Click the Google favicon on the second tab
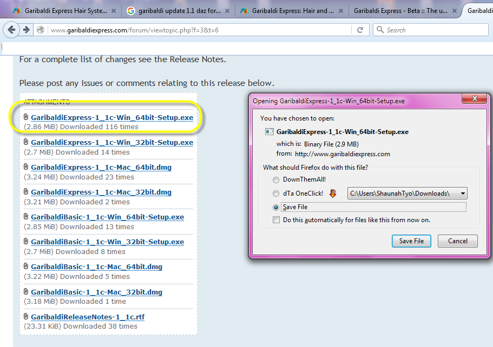Viewport: 493px width, 347px height. (131, 11)
